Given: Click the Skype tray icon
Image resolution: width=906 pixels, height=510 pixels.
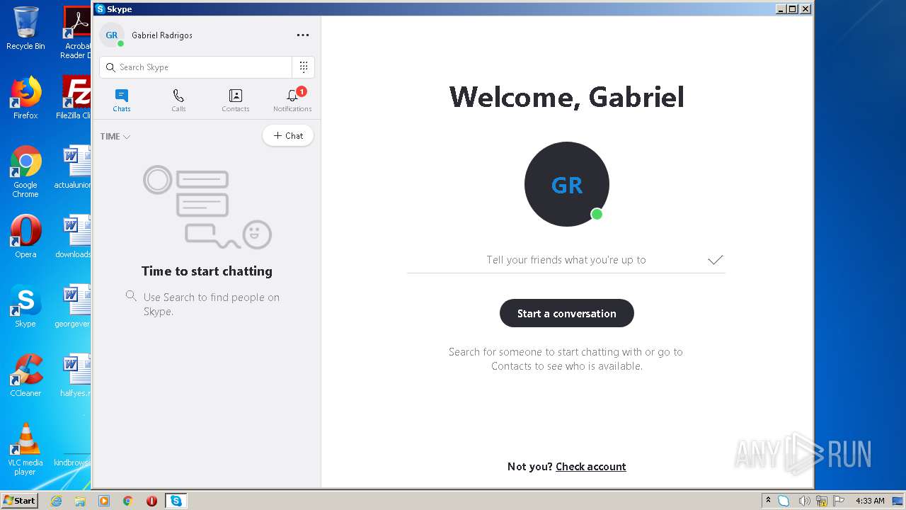Looking at the screenshot, I should (784, 501).
